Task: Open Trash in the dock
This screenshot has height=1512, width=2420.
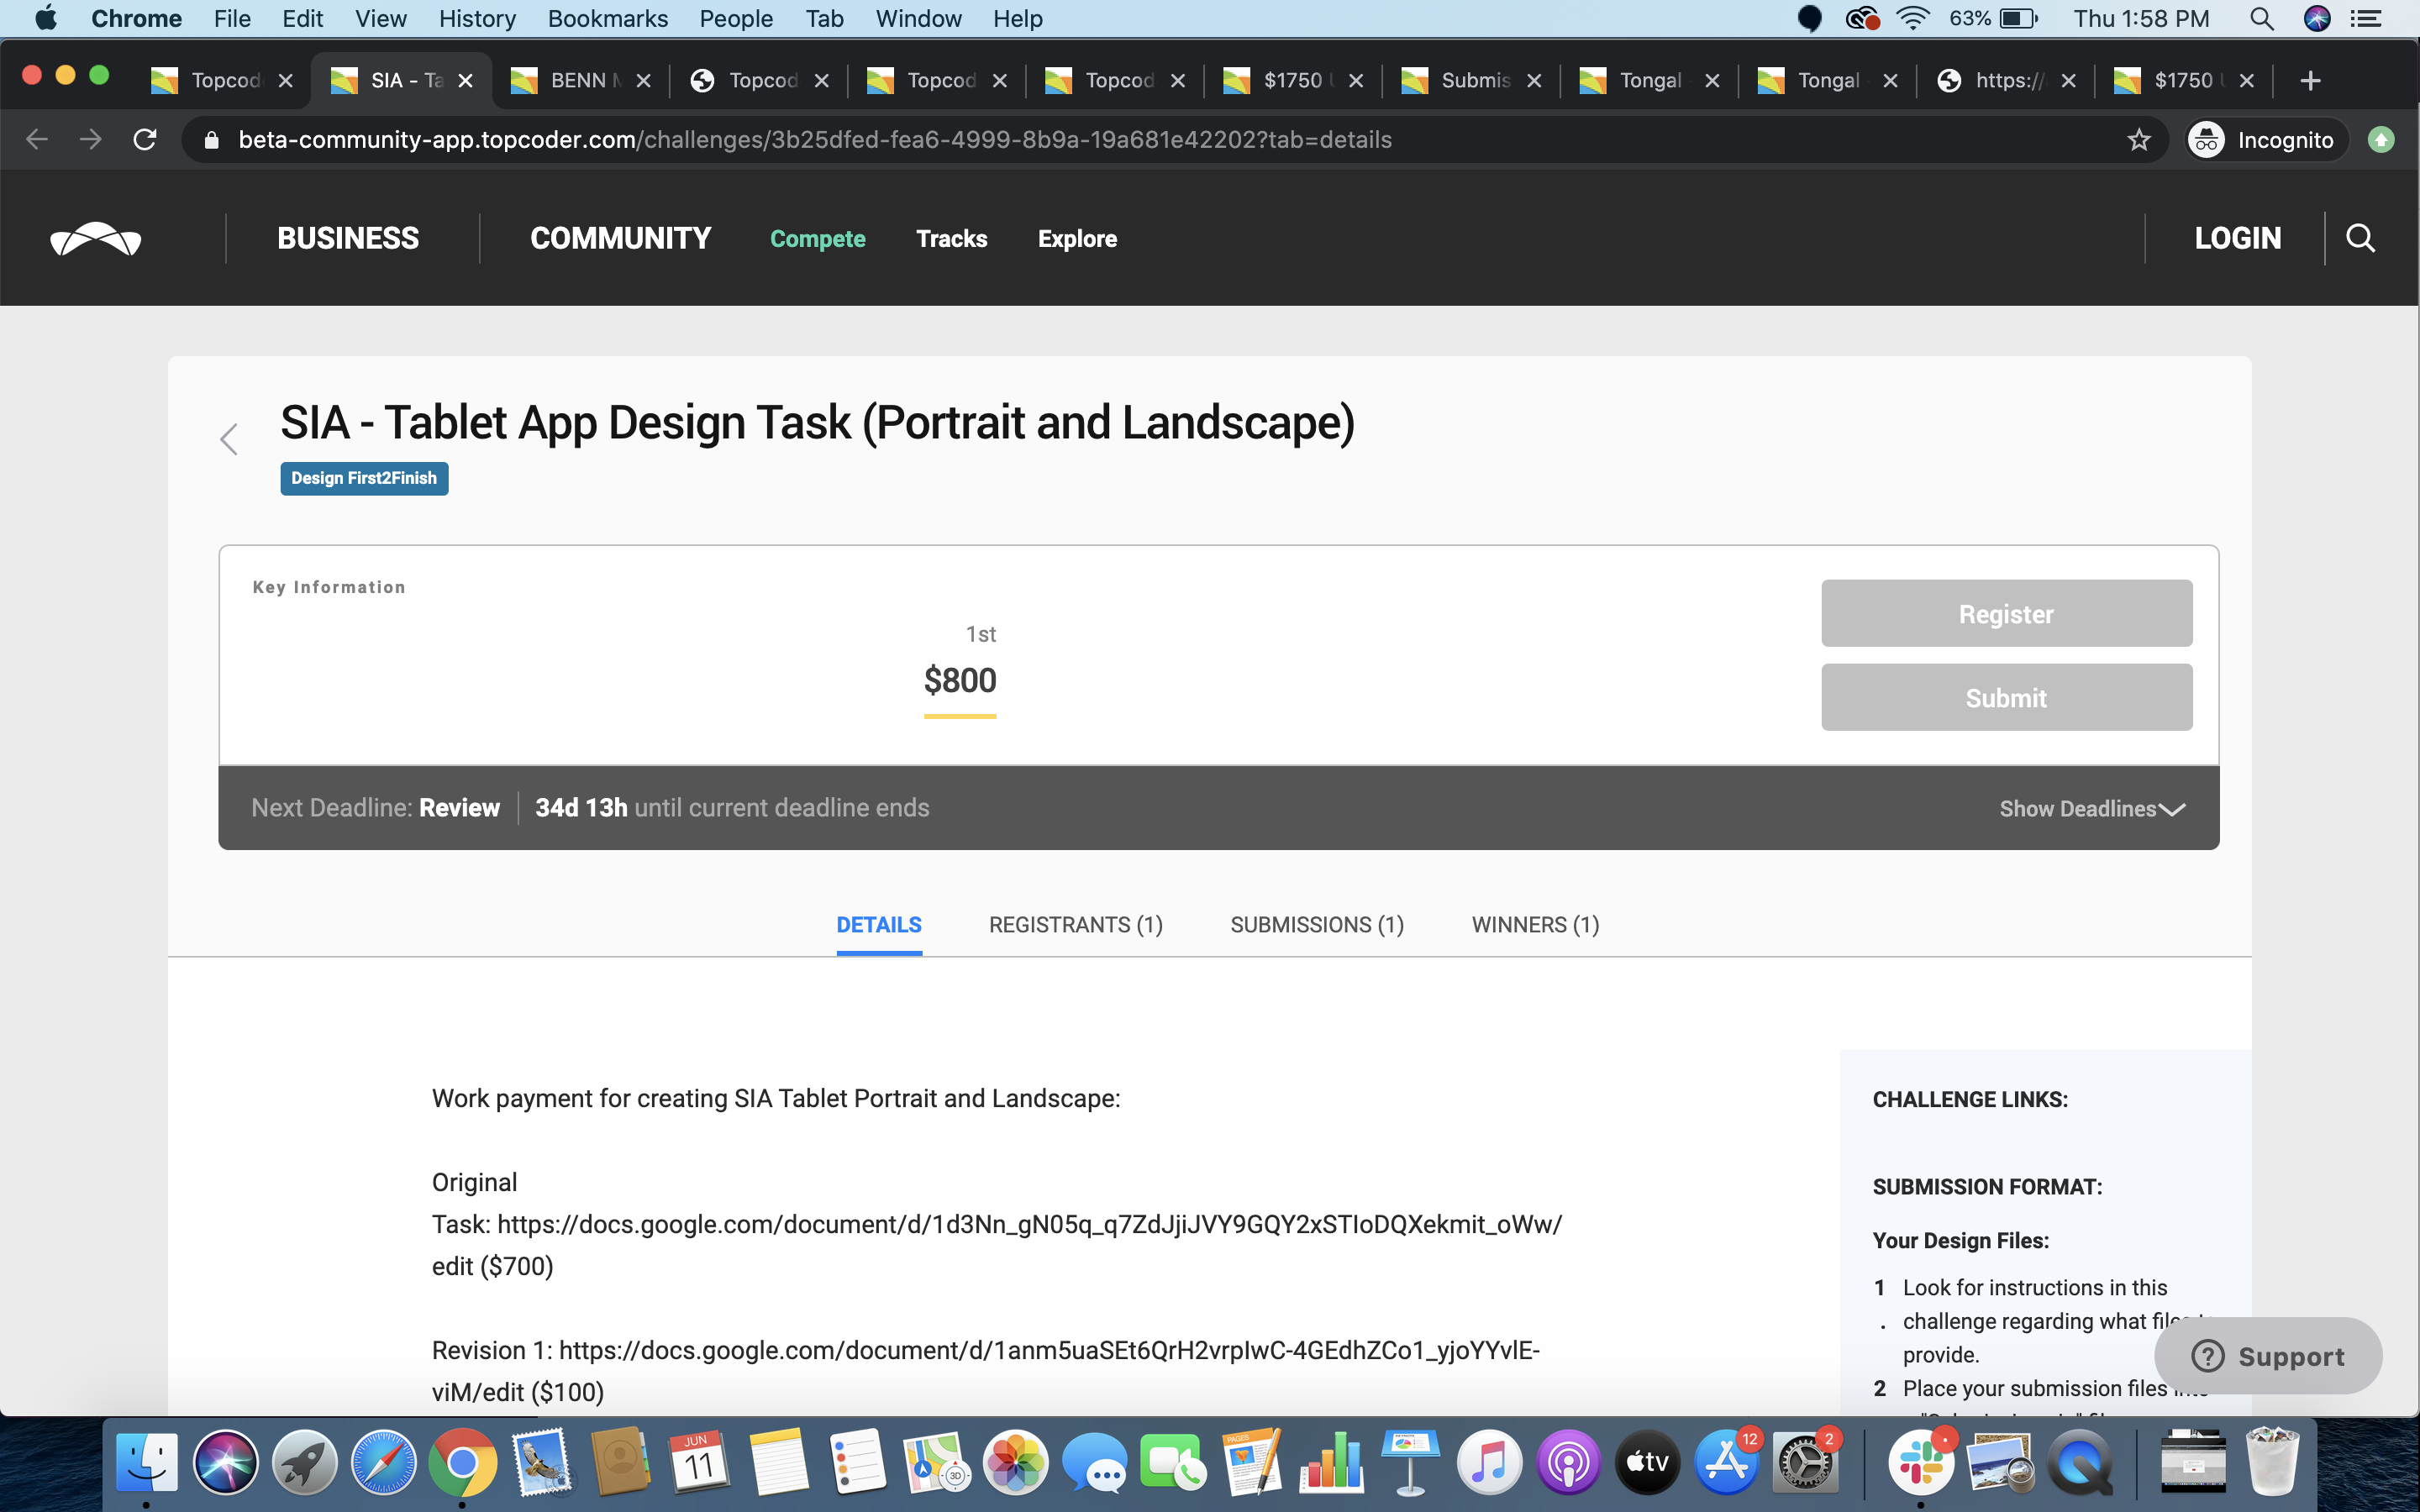Action: click(x=2272, y=1462)
